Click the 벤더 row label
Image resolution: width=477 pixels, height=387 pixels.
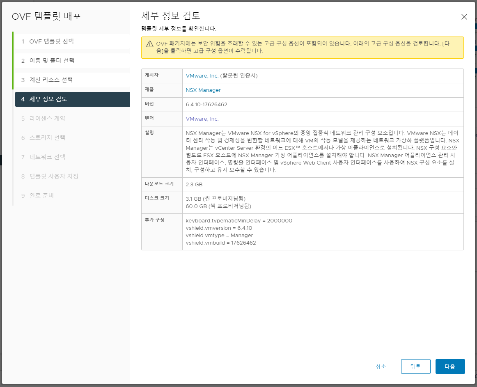(149, 118)
